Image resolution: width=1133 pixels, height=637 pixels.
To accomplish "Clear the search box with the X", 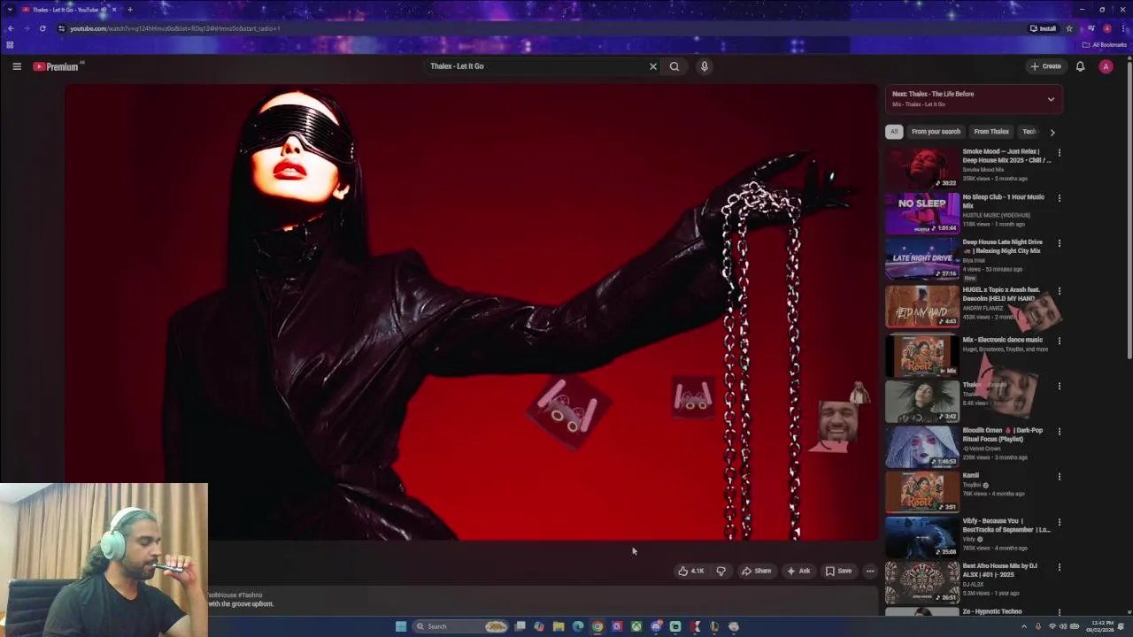I will (653, 66).
